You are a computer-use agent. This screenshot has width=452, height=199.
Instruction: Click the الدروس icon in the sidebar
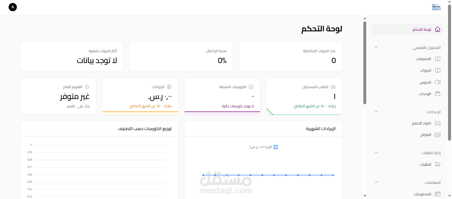[x=437, y=82]
